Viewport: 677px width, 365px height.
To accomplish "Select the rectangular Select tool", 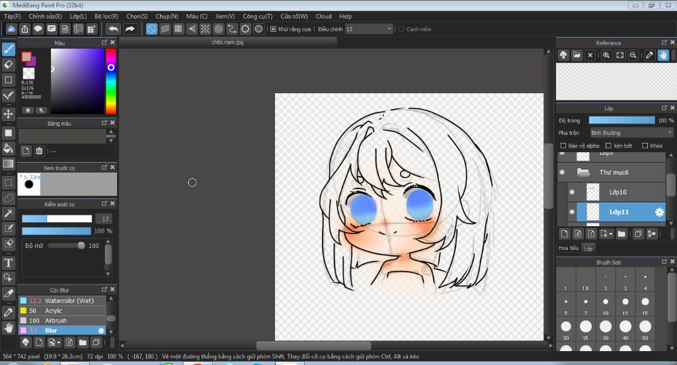I will [8, 182].
